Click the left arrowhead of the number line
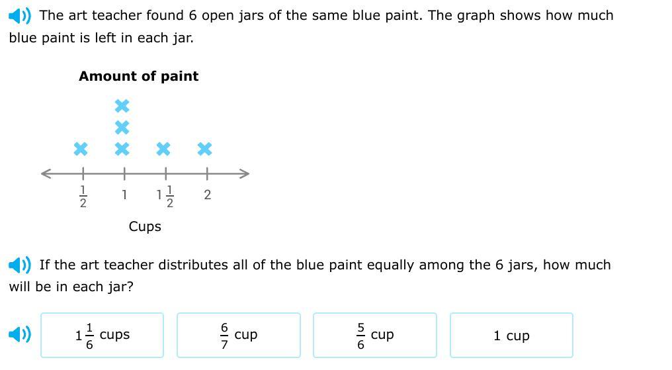Image resolution: width=672 pixels, height=370 pixels. coord(46,173)
